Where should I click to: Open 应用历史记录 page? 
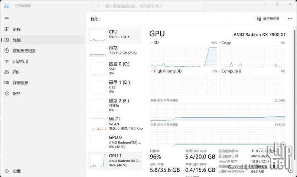(x=24, y=51)
